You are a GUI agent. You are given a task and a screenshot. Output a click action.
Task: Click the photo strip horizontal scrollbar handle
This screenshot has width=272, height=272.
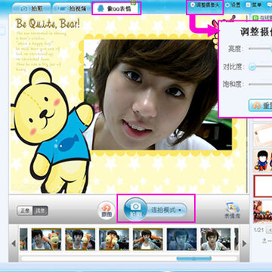pos(194,258)
